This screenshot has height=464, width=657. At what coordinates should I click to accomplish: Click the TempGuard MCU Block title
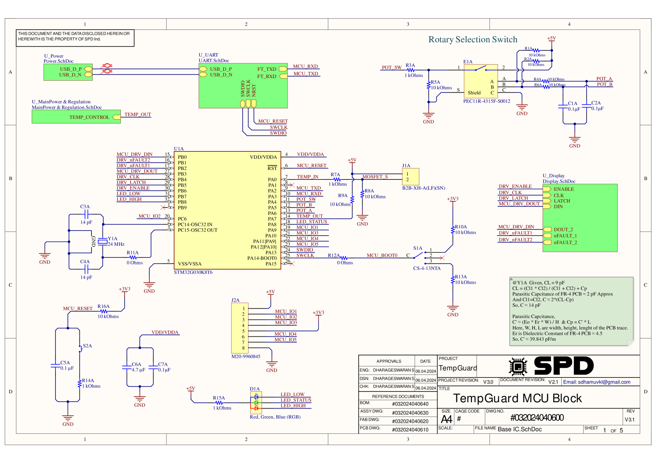(x=517, y=398)
